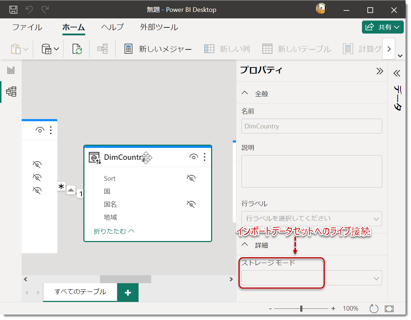Select the 国名 field

tap(110, 204)
